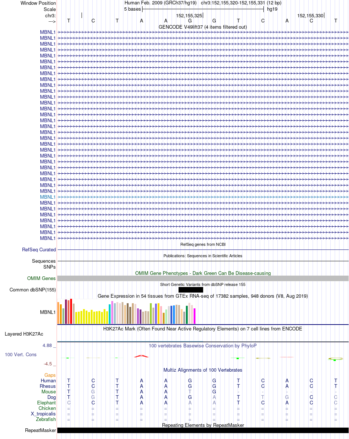This screenshot has height=439, width=349.
Task: Open the 'GENCODE V49lift37 (4 items filtered out)' track title
Action: pyautogui.click(x=202, y=27)
